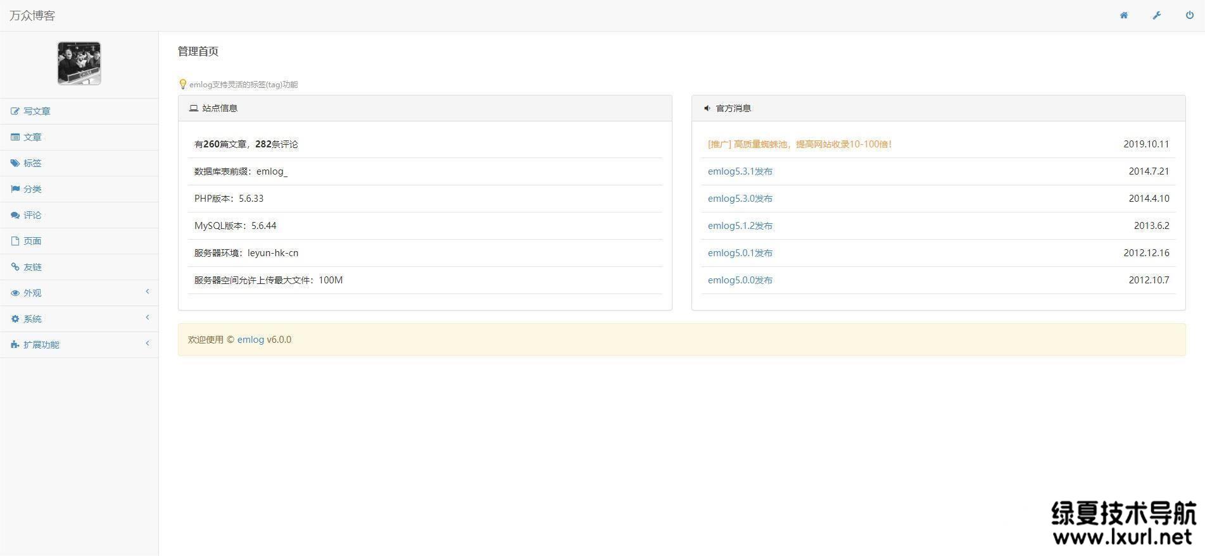Click the 友链 chain link icon
This screenshot has height=556, width=1205.
(15, 267)
